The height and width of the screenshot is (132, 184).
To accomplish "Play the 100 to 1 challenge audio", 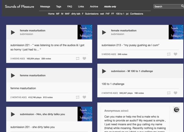I will (104, 71).
